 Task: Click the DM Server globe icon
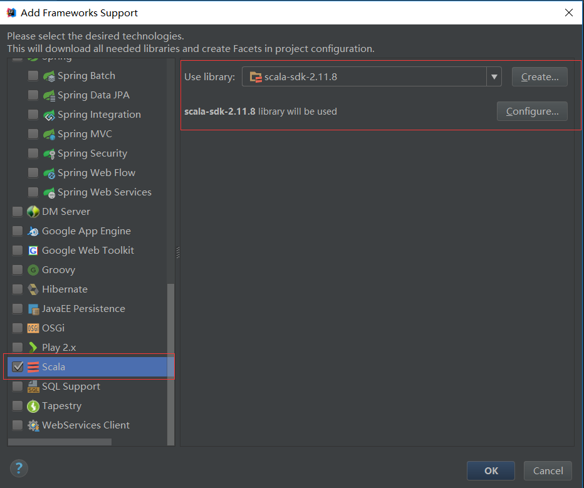tap(33, 212)
